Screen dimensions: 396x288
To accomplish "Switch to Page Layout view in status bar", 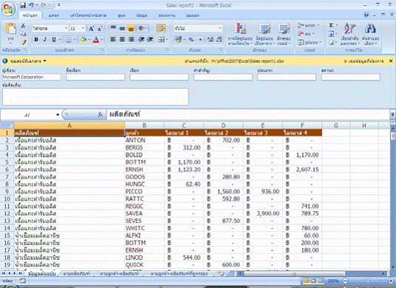I will (x=313, y=281).
